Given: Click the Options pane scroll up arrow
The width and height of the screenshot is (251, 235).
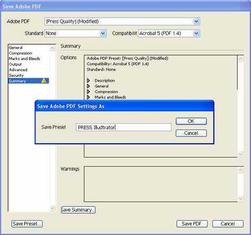Looking at the screenshot, I should pyautogui.click(x=240, y=59).
